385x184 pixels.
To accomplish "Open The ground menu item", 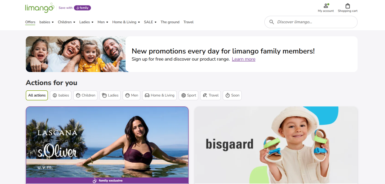I will click(x=170, y=22).
